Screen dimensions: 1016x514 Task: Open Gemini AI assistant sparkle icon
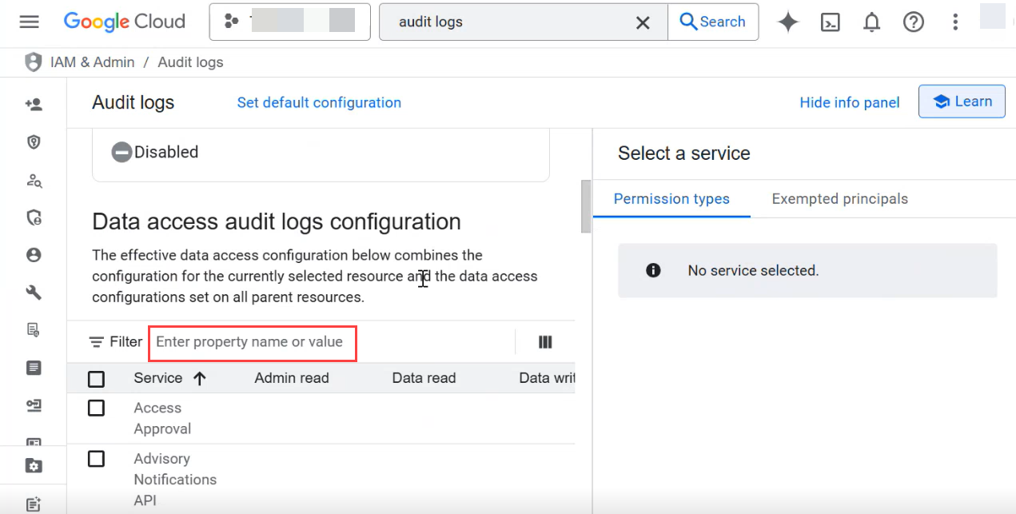(788, 22)
